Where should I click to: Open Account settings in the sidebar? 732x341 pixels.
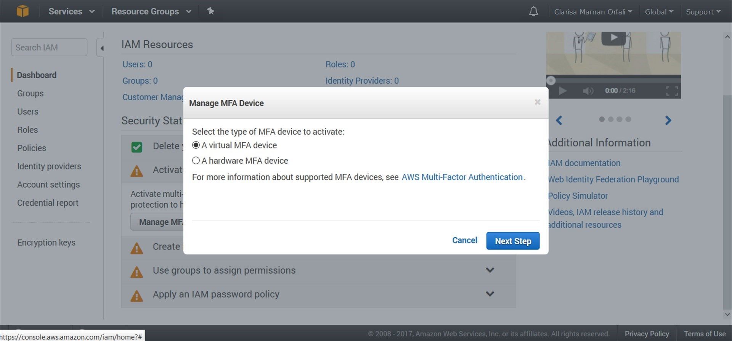48,185
